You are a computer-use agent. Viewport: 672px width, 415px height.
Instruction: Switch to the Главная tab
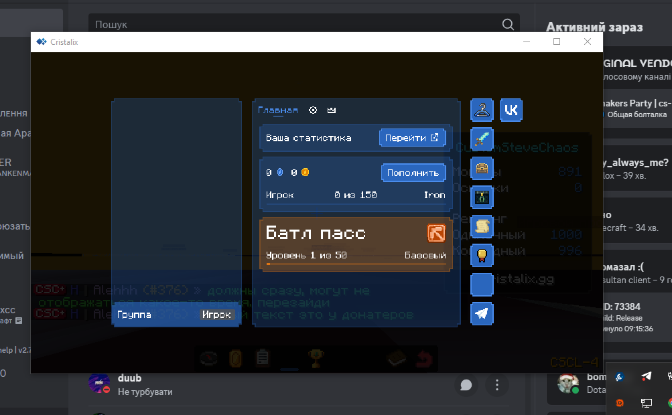pyautogui.click(x=278, y=110)
